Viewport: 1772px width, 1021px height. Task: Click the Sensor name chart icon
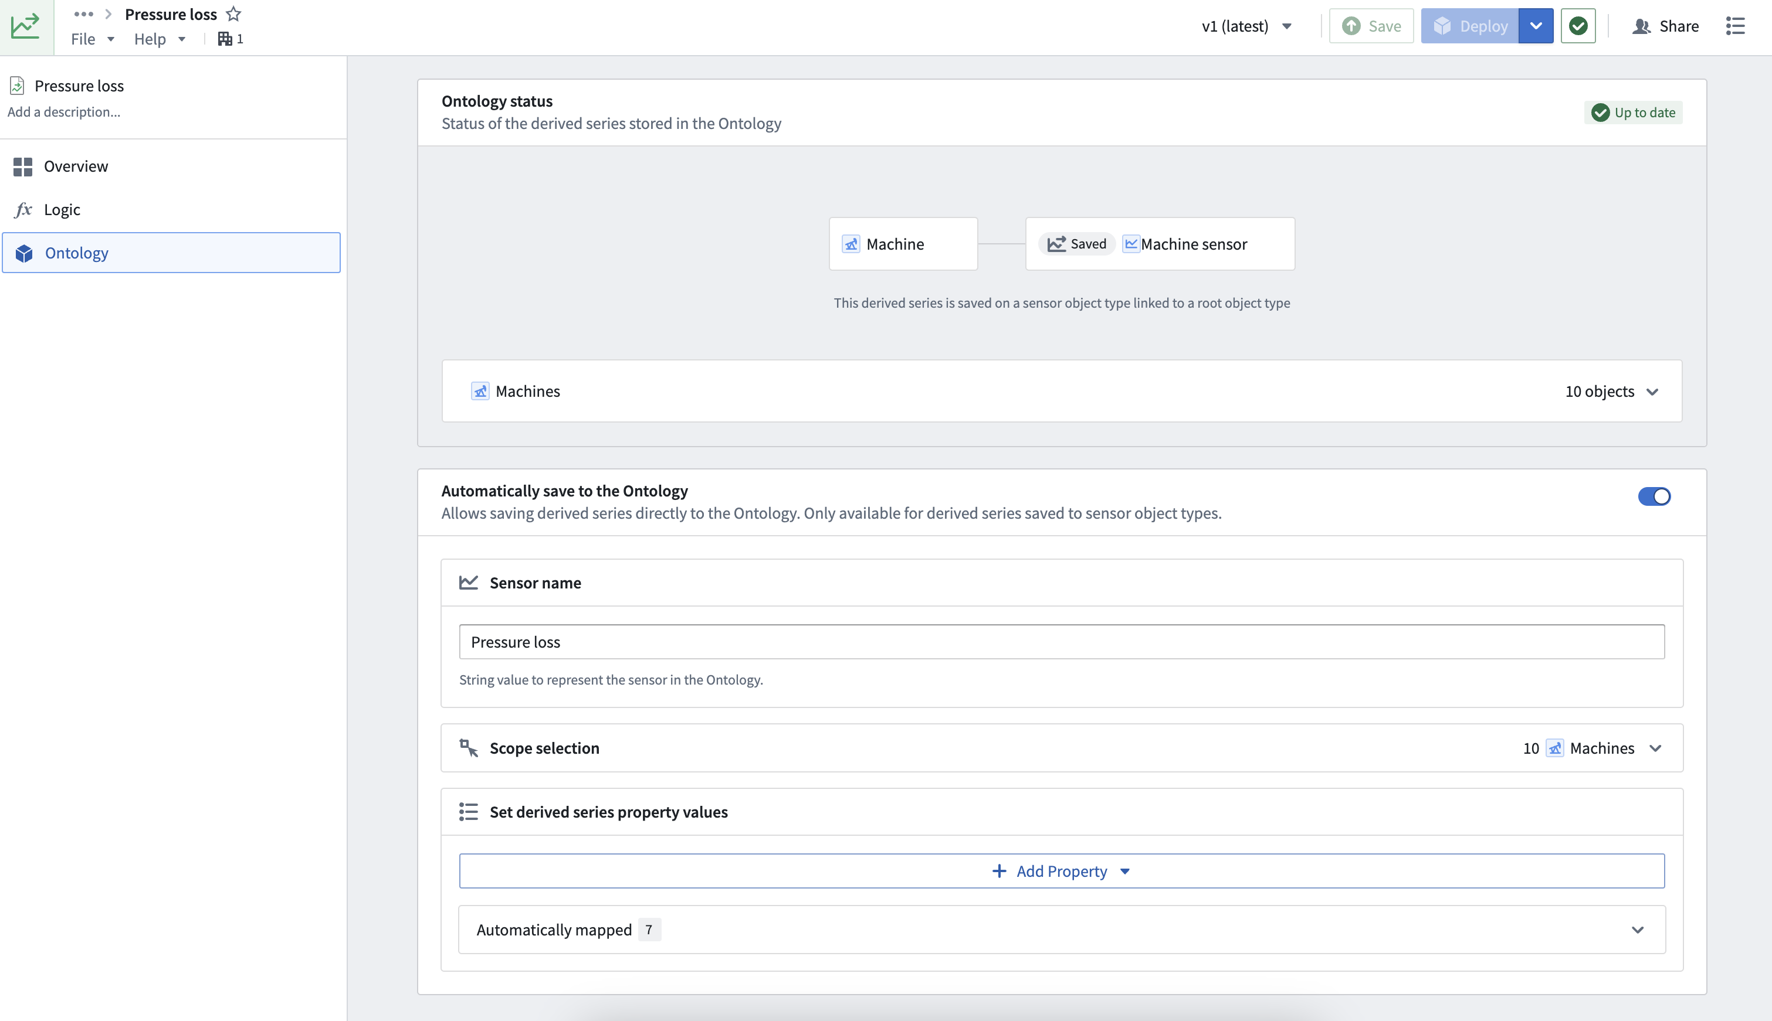[x=469, y=583]
